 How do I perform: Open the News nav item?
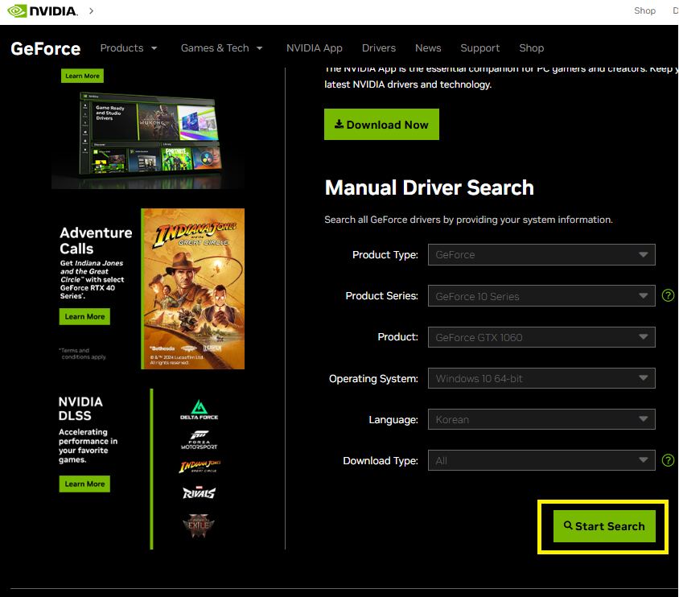[428, 48]
